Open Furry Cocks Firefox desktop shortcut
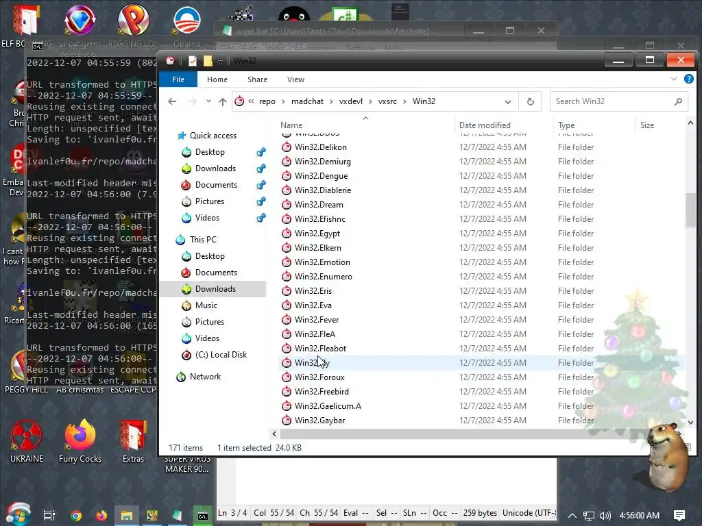The height and width of the screenshot is (526, 702). (80, 442)
